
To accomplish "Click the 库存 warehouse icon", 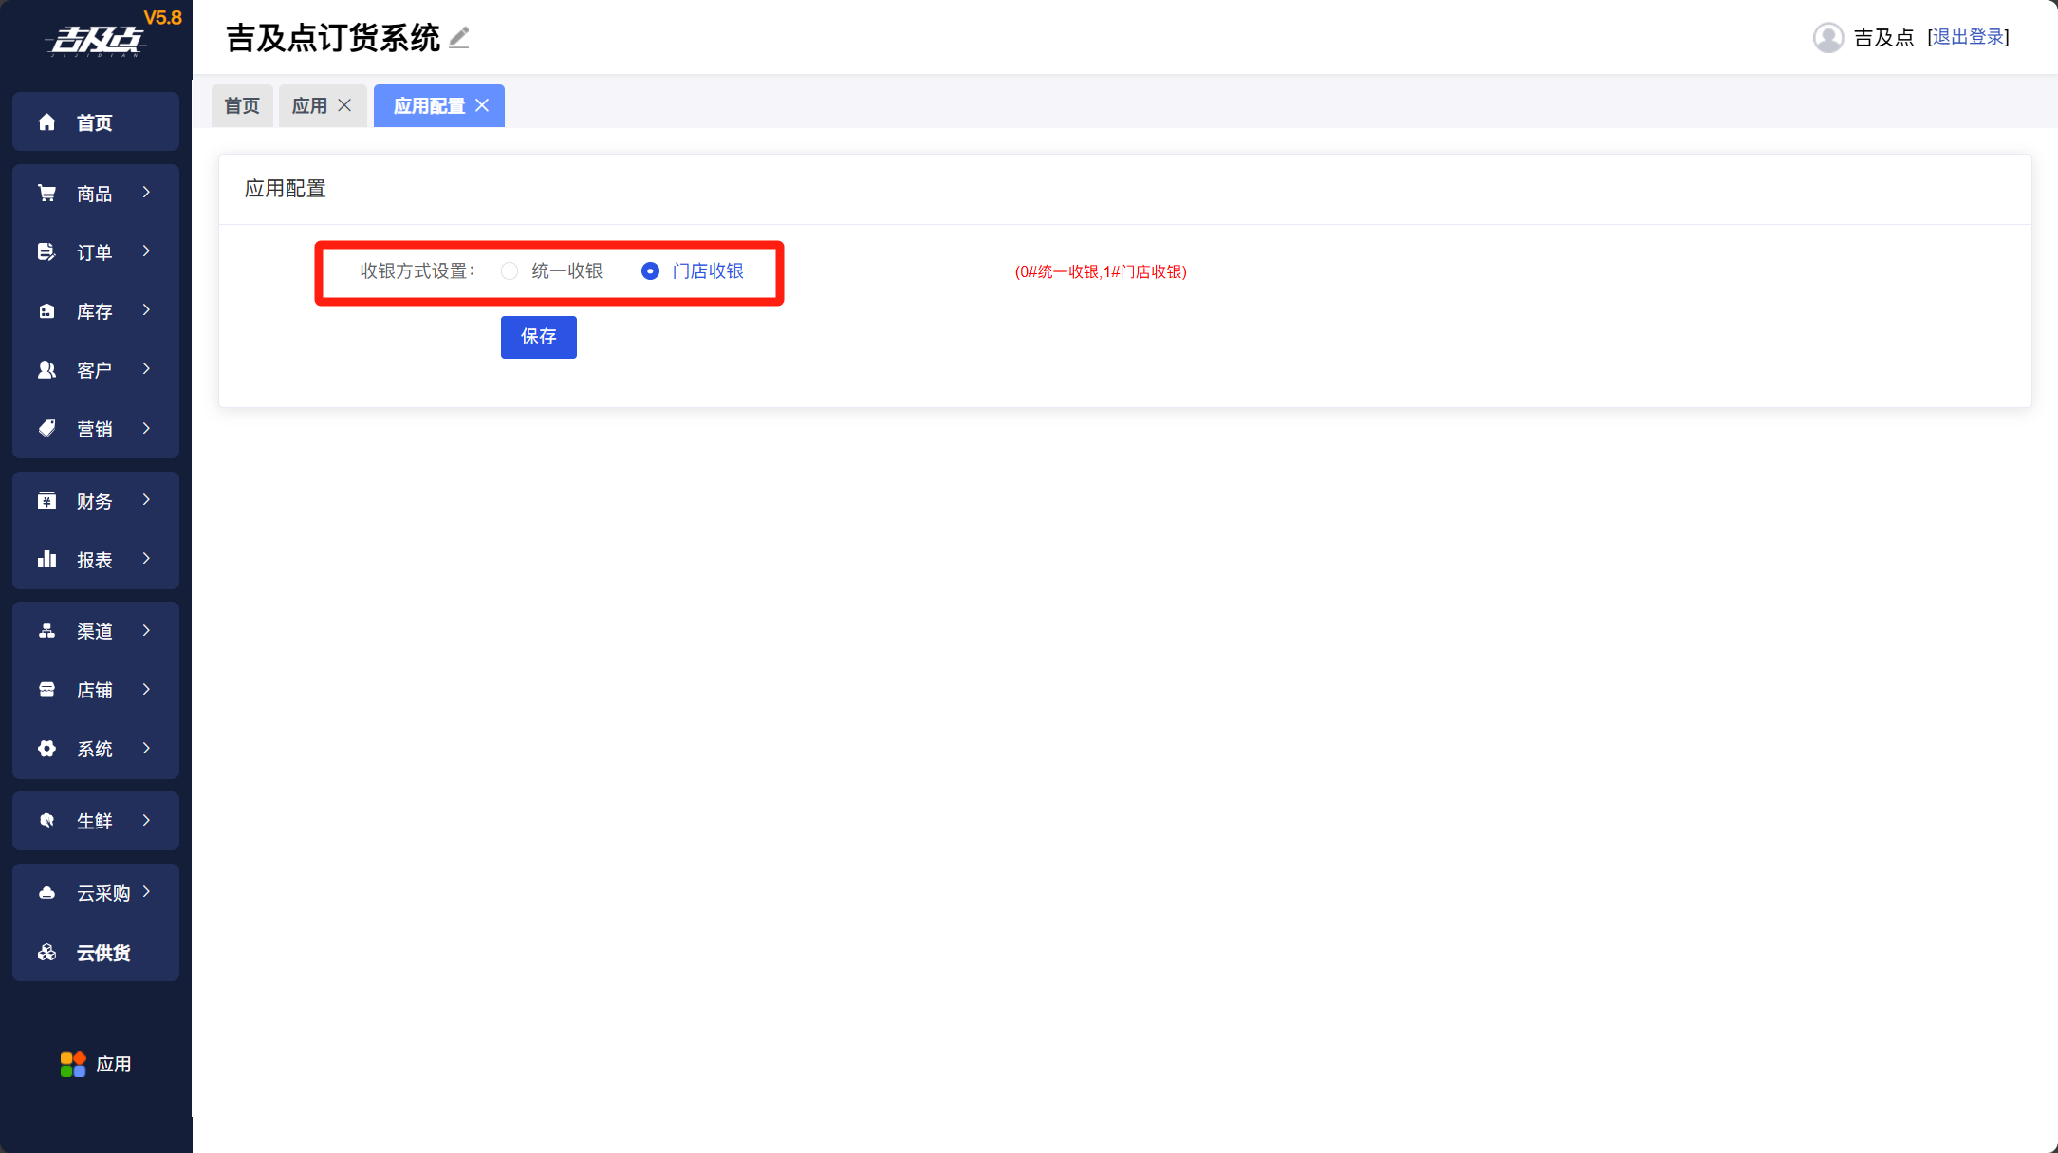I will [46, 311].
